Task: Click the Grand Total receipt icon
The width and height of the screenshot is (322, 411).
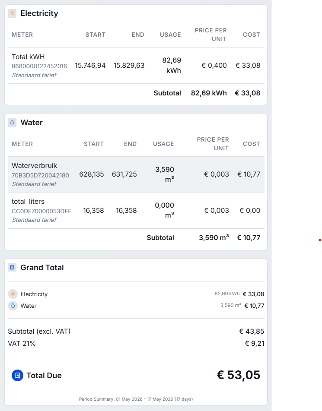Action: [x=12, y=267]
